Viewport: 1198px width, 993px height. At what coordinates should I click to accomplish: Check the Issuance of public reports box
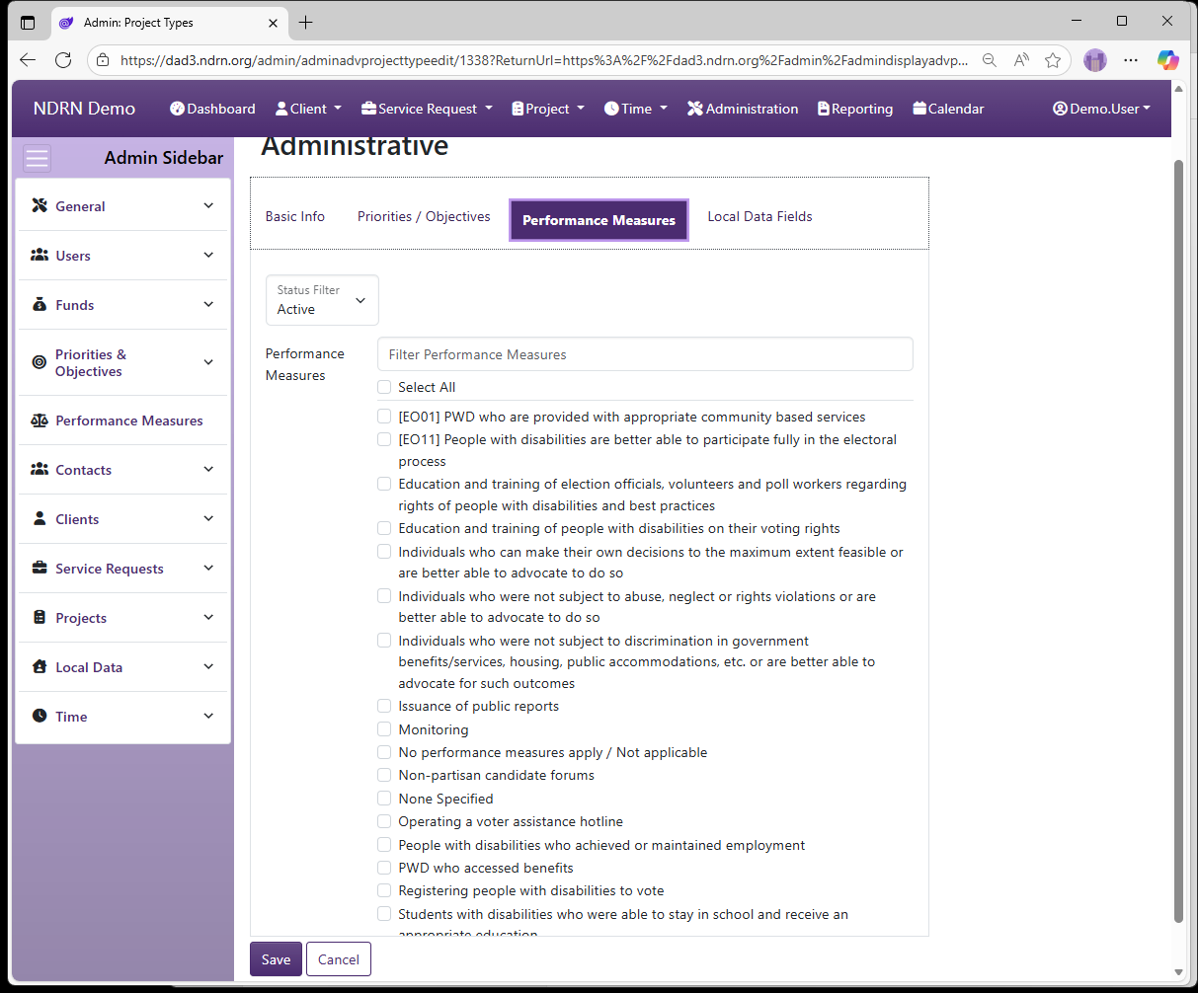tap(384, 706)
